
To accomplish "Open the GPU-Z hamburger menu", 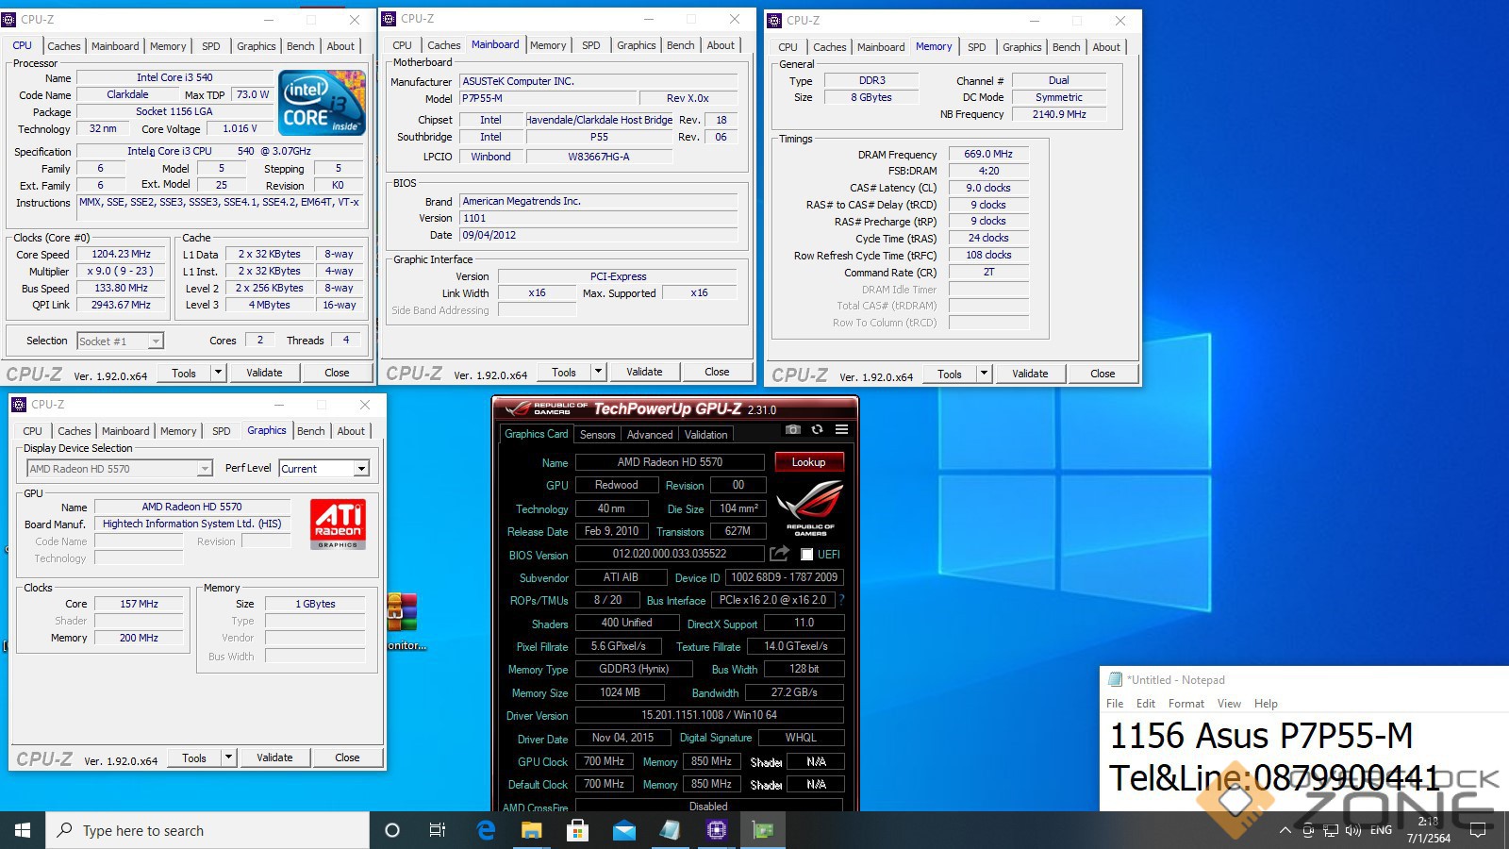I will (x=841, y=430).
